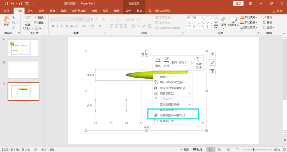
Task: Expand the Section (节) dropdown
Action: click(39, 28)
